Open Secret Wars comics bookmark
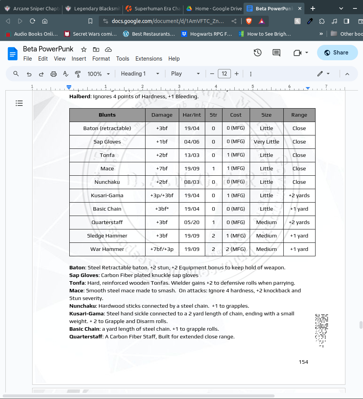The width and height of the screenshot is (363, 399). click(90, 34)
